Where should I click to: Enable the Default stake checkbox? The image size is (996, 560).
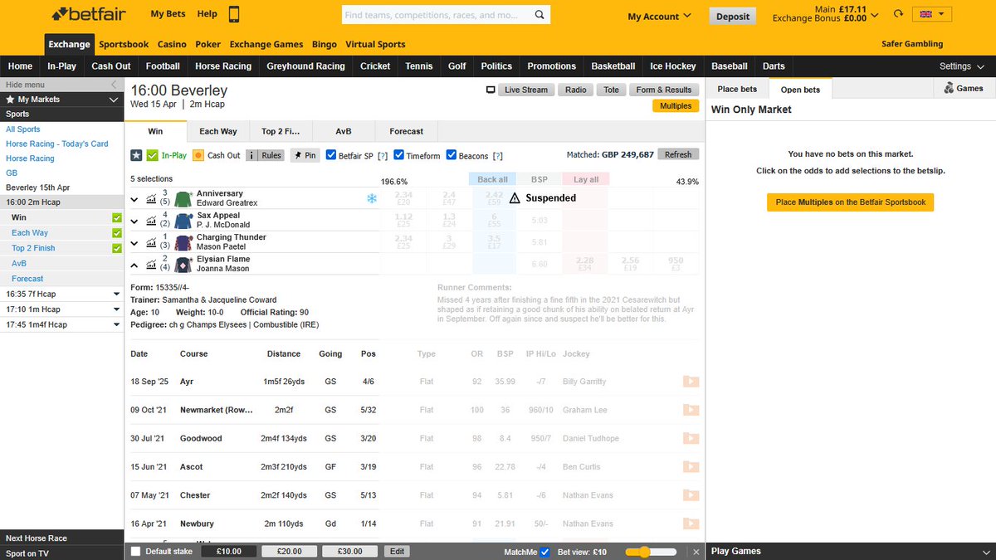coord(136,552)
